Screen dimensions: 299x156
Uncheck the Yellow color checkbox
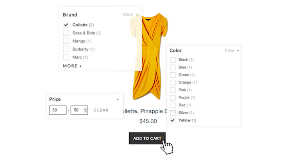tap(173, 121)
